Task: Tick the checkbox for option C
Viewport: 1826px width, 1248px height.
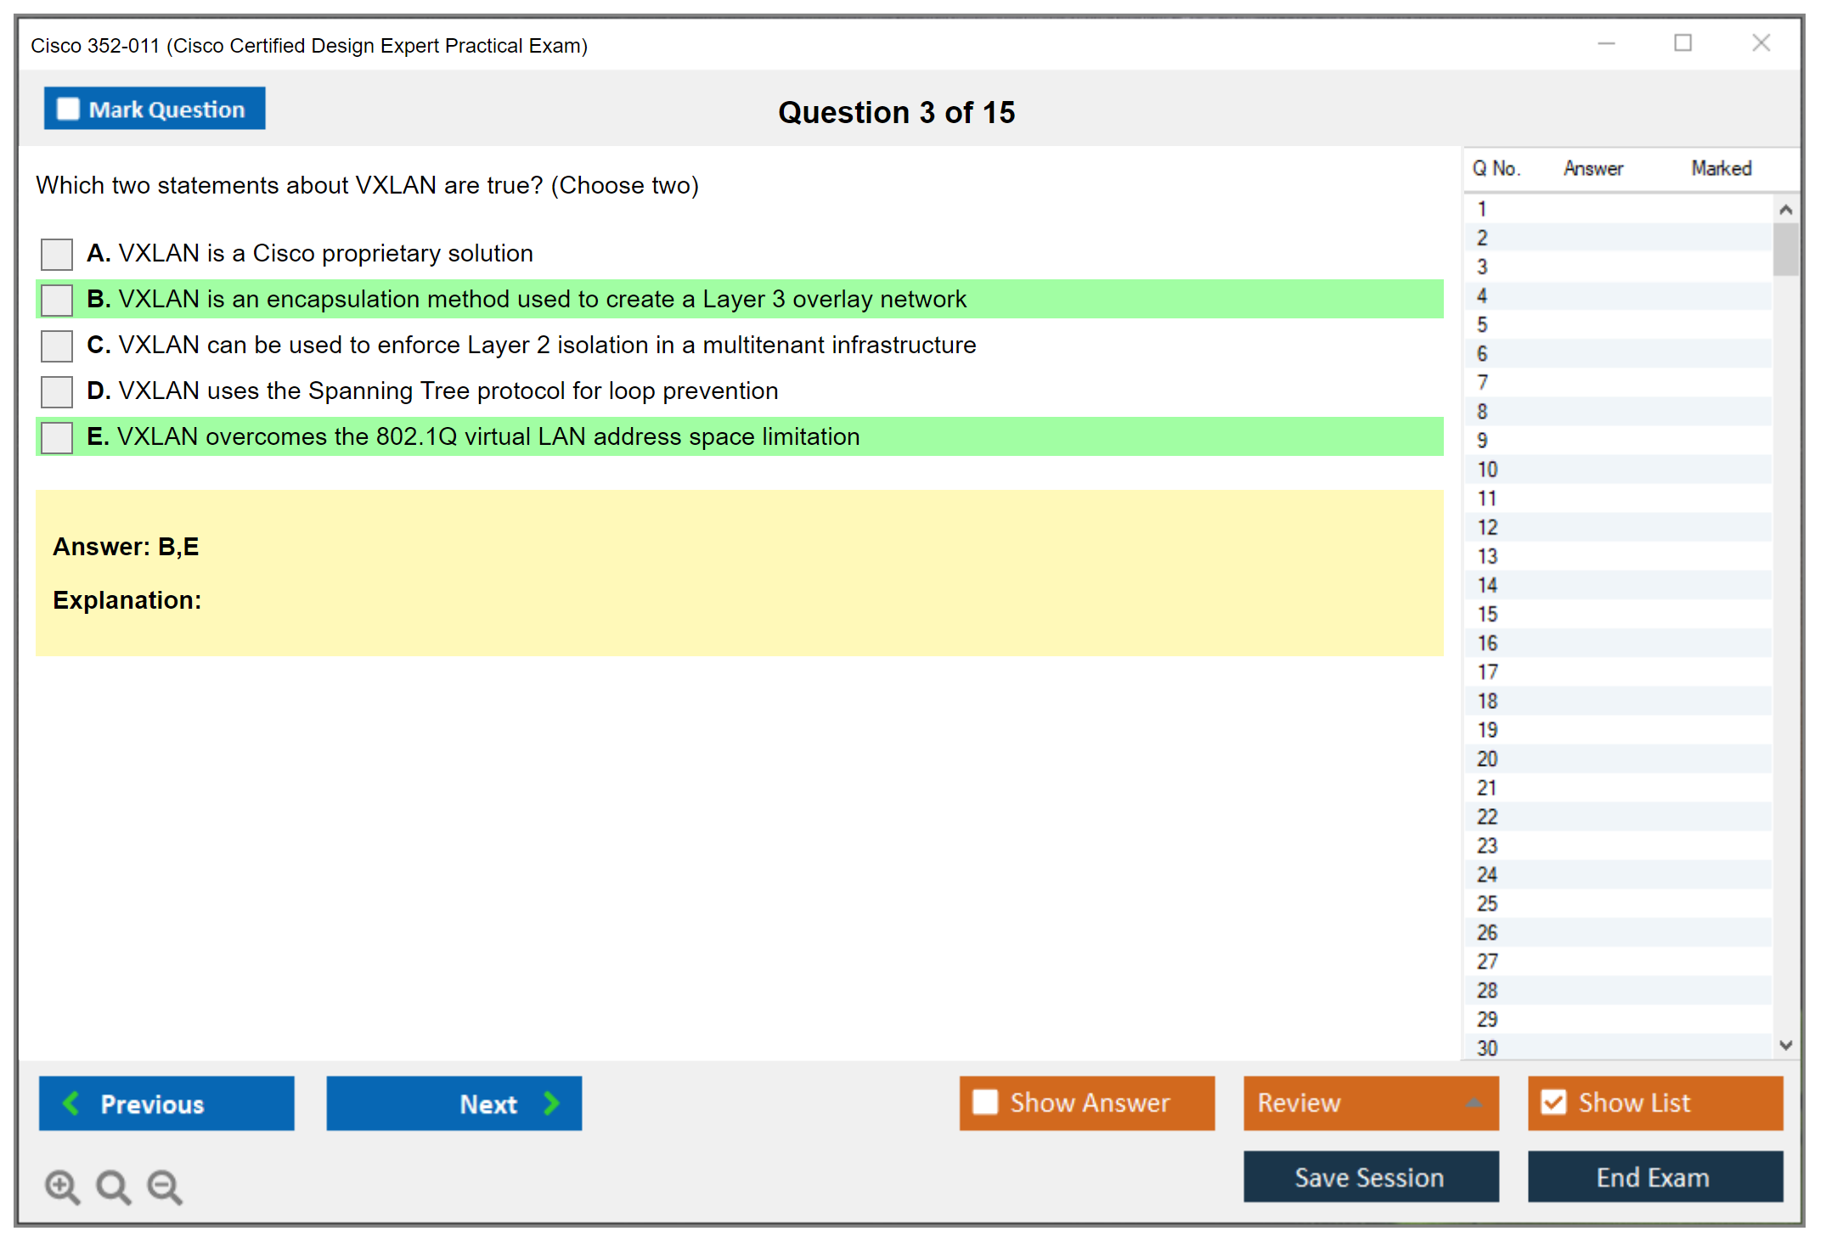Action: click(57, 346)
